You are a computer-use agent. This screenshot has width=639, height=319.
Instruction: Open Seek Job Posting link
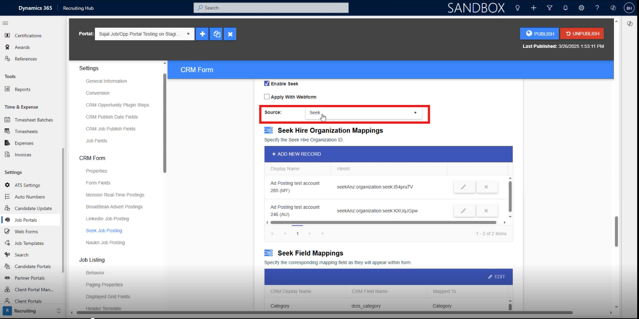[x=104, y=230]
